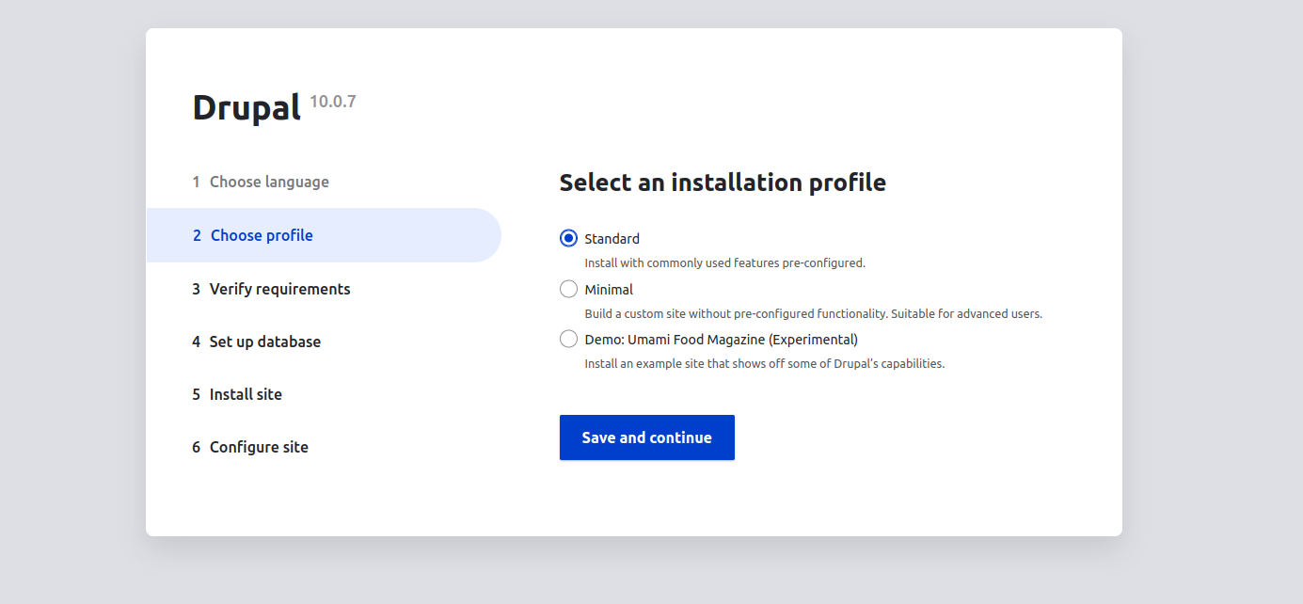Click the step number 2 in sidebar
Screen dimensions: 1303x604
click(x=198, y=235)
